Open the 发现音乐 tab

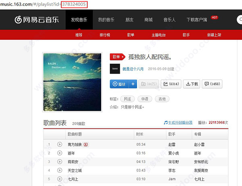point(79,20)
